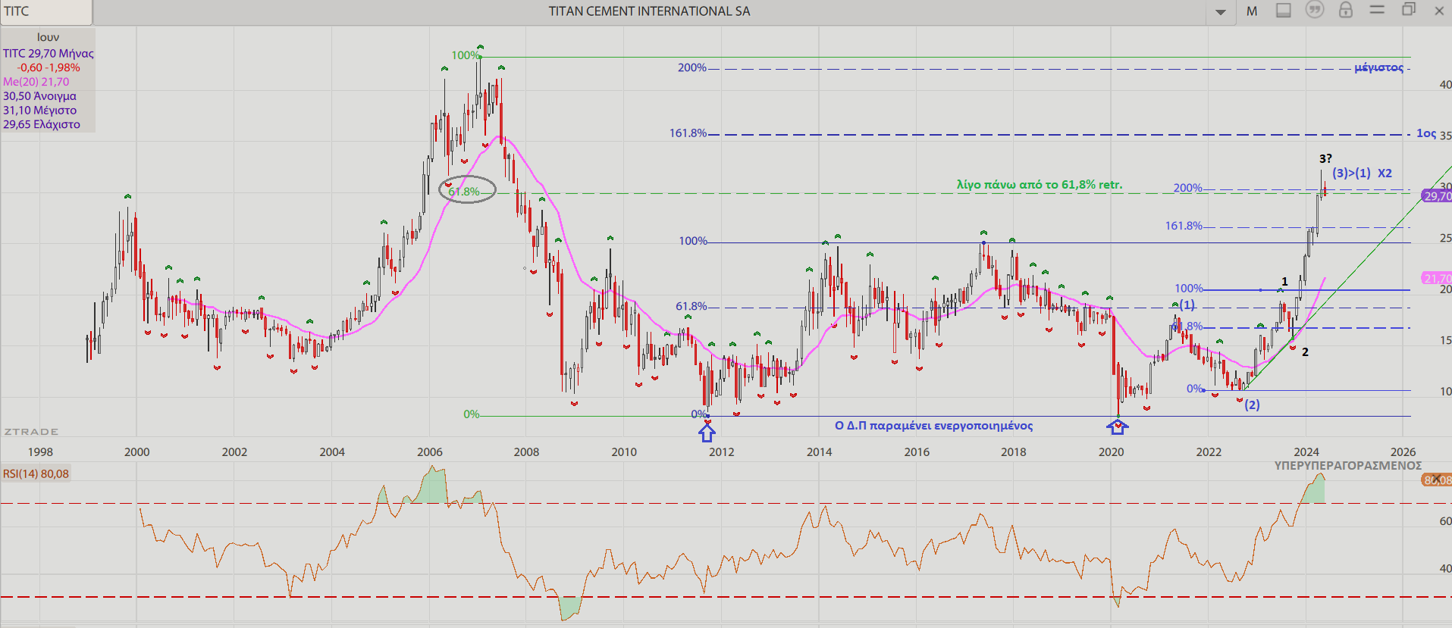
Task: Toggle the padlock lock icon
Action: (x=1346, y=10)
